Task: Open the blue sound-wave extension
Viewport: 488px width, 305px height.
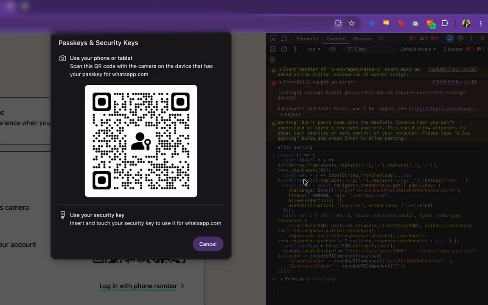Action: (372, 23)
